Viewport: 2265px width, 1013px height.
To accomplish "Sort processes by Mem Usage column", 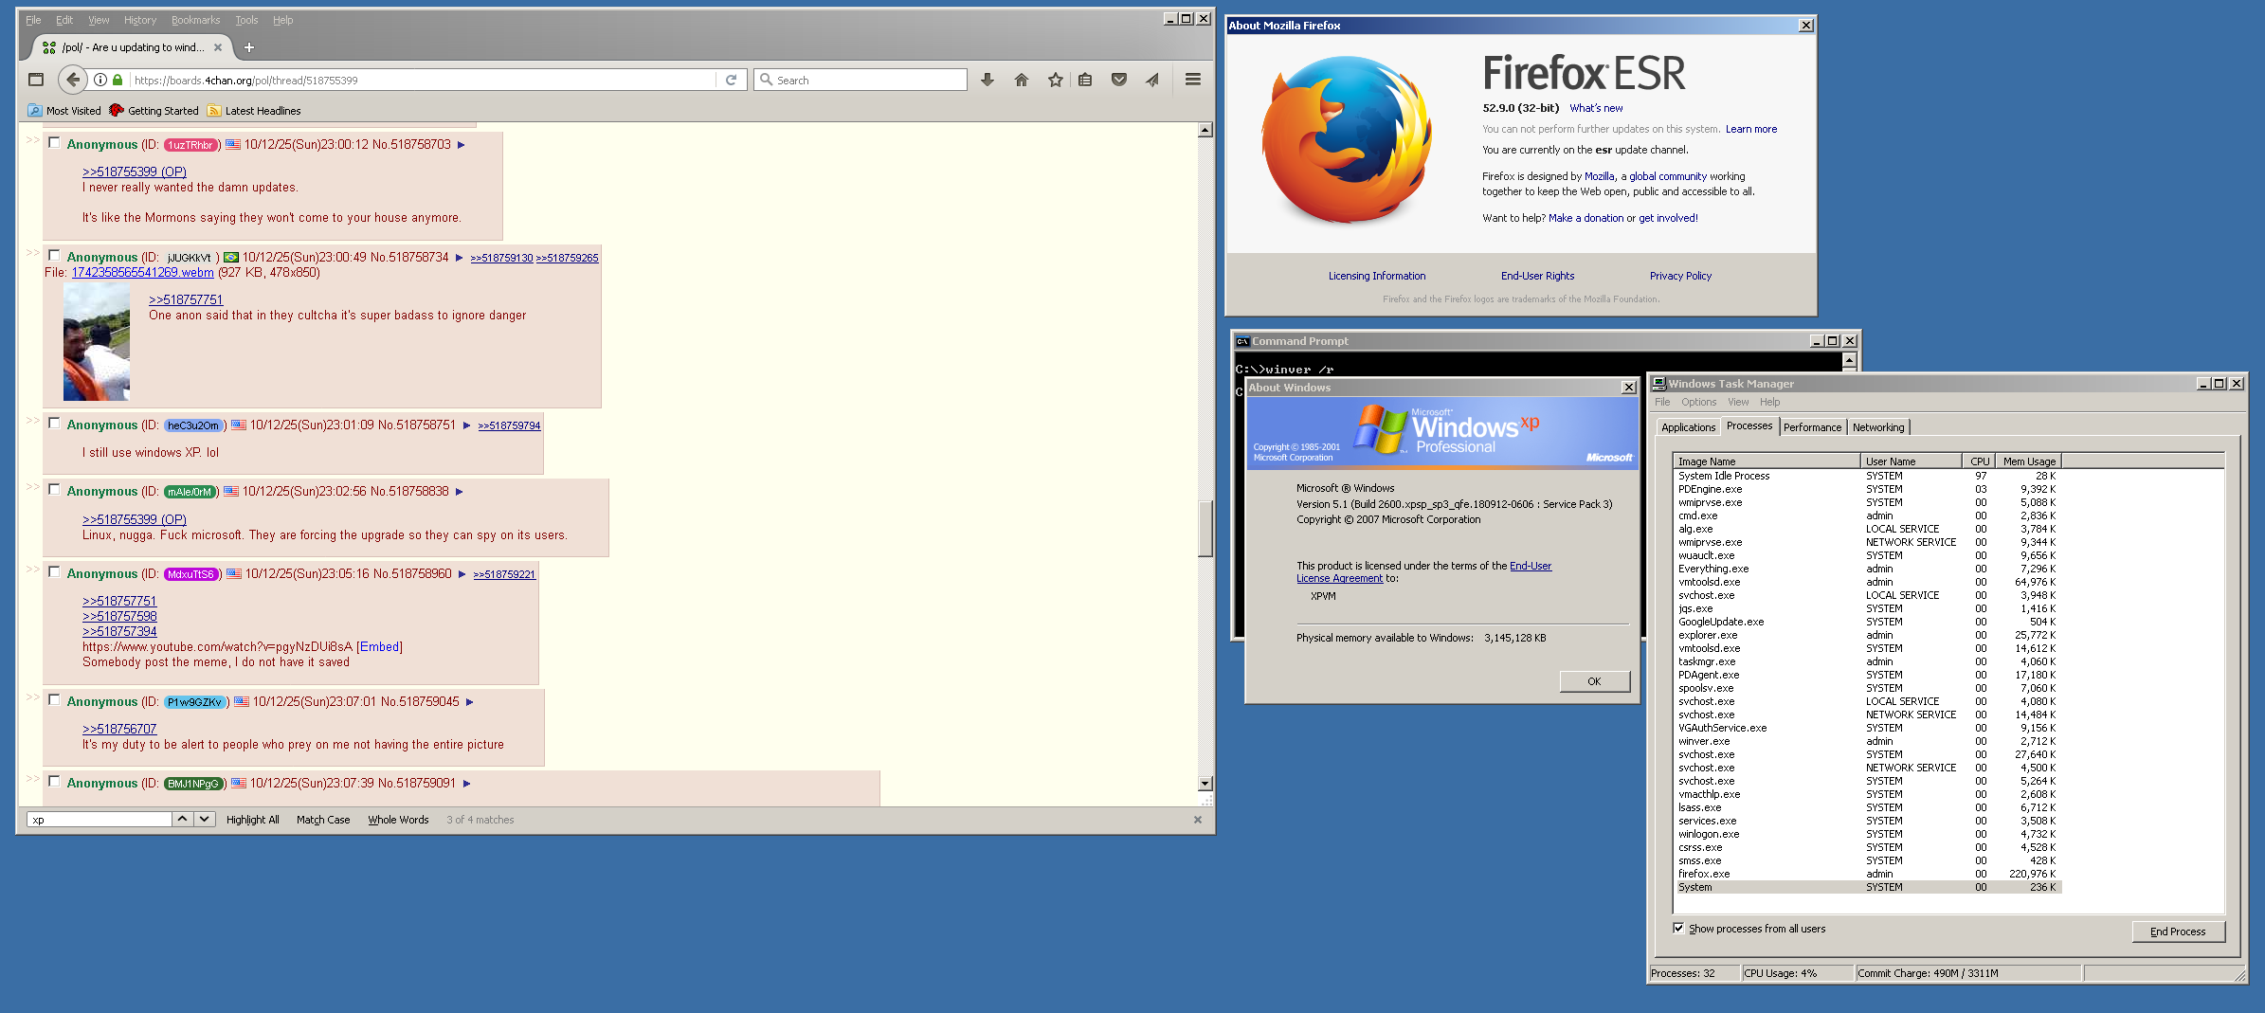I will pos(2029,461).
